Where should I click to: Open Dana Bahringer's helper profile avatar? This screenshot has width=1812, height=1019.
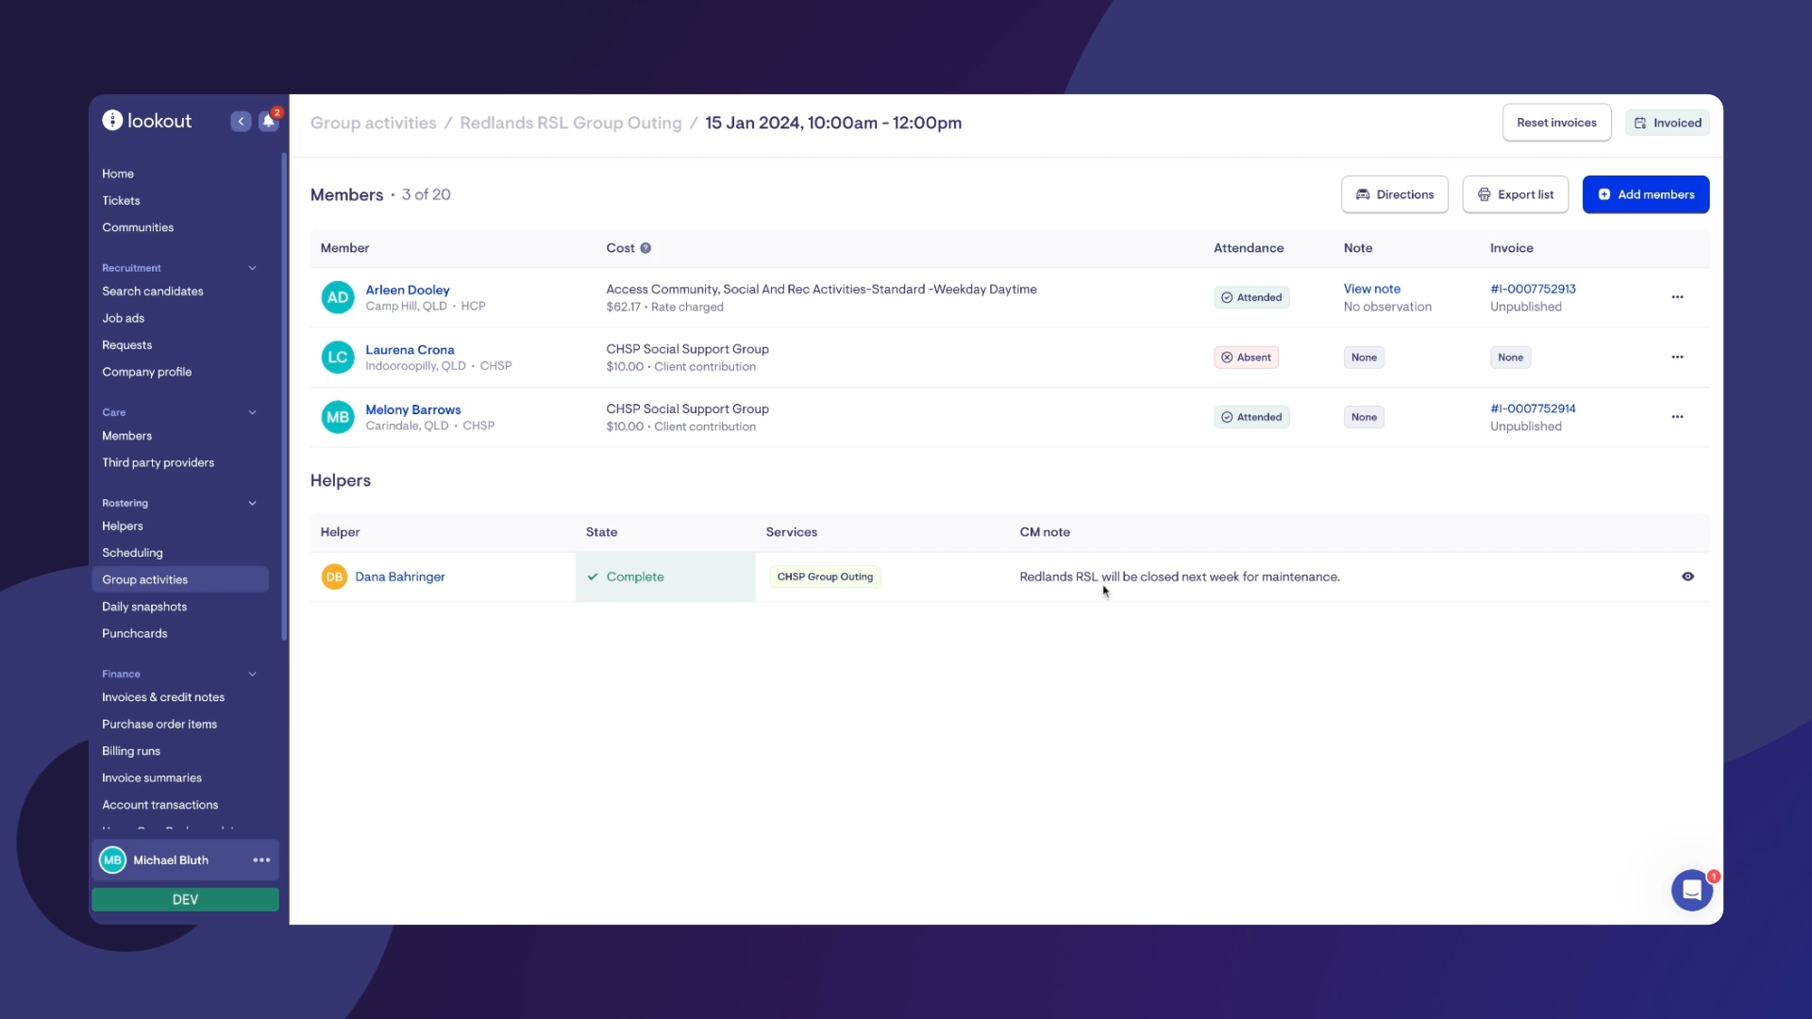coord(334,576)
